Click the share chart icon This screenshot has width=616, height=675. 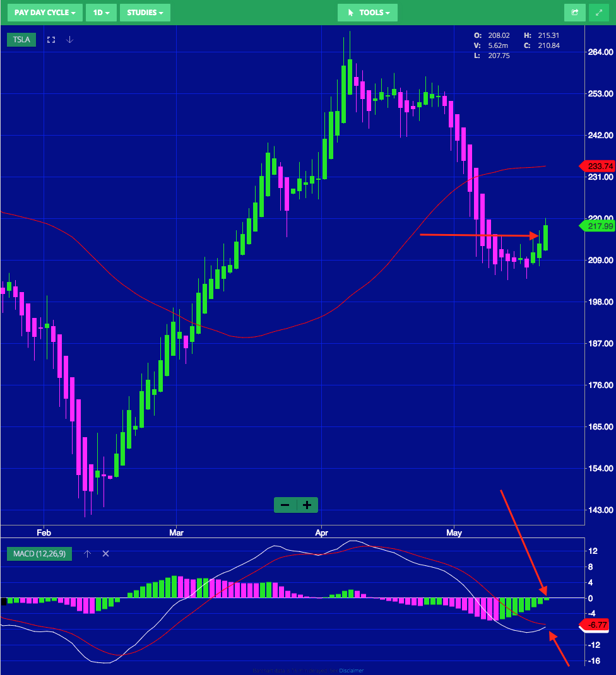(x=574, y=13)
